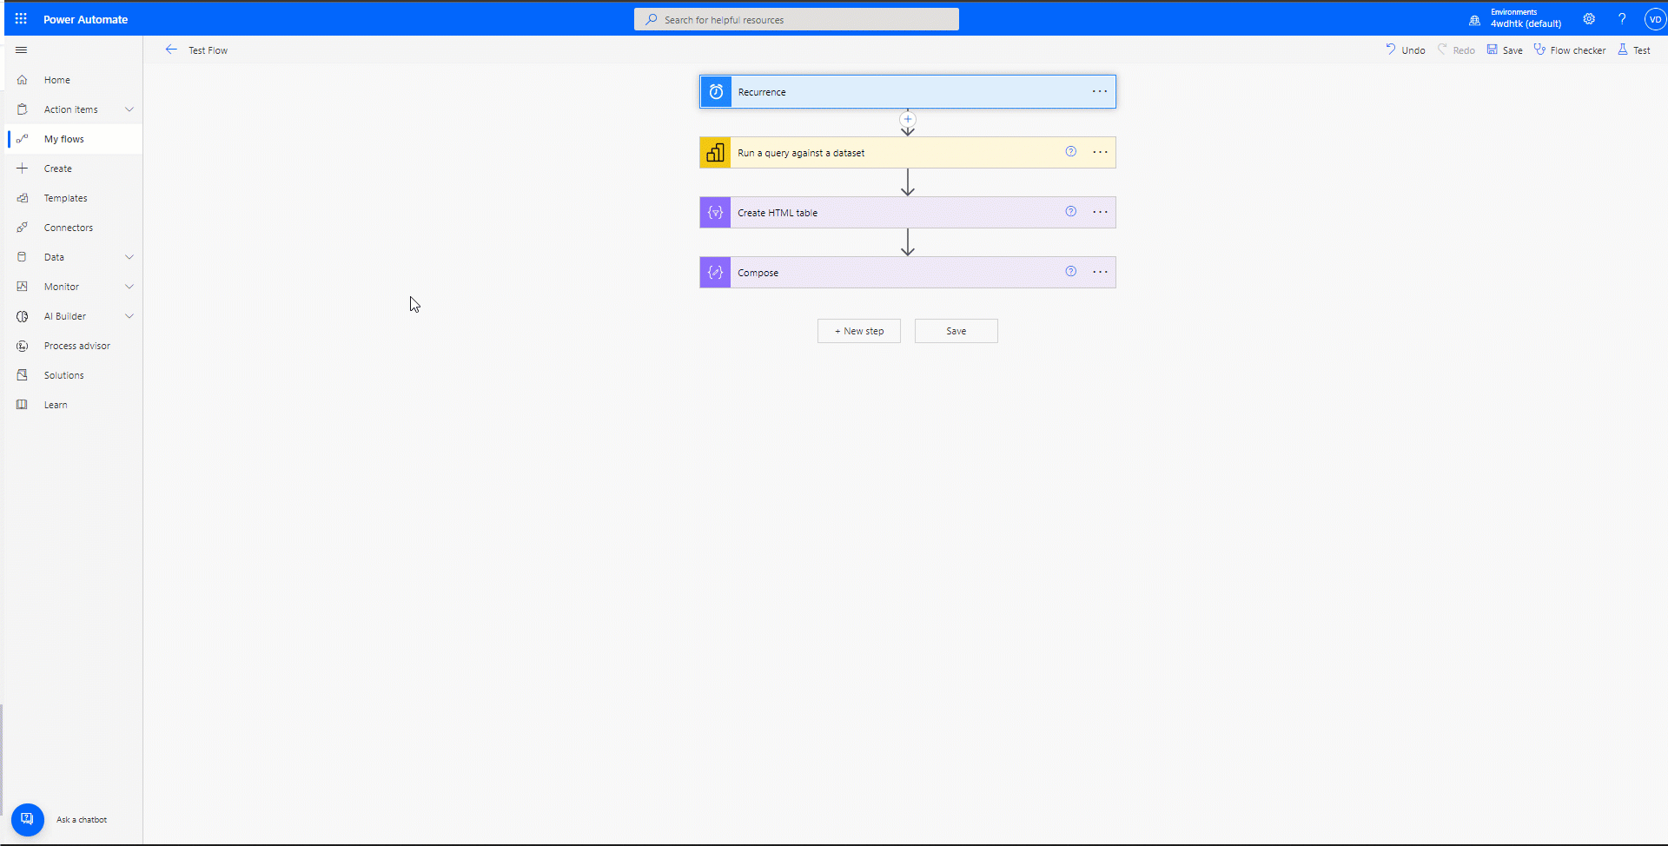Screen dimensions: 1668x846
Task: Expand the Compose action card
Action: coord(908,273)
